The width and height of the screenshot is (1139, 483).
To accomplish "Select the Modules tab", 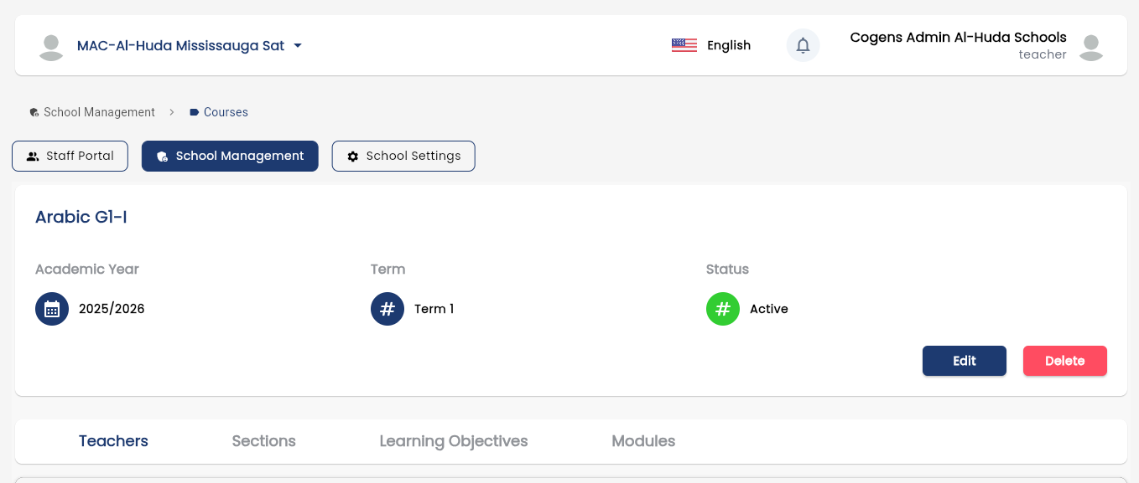I will (643, 441).
